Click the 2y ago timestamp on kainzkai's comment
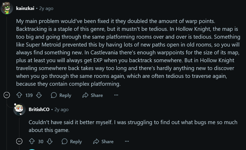This screenshot has width=246, height=150. 46,8
